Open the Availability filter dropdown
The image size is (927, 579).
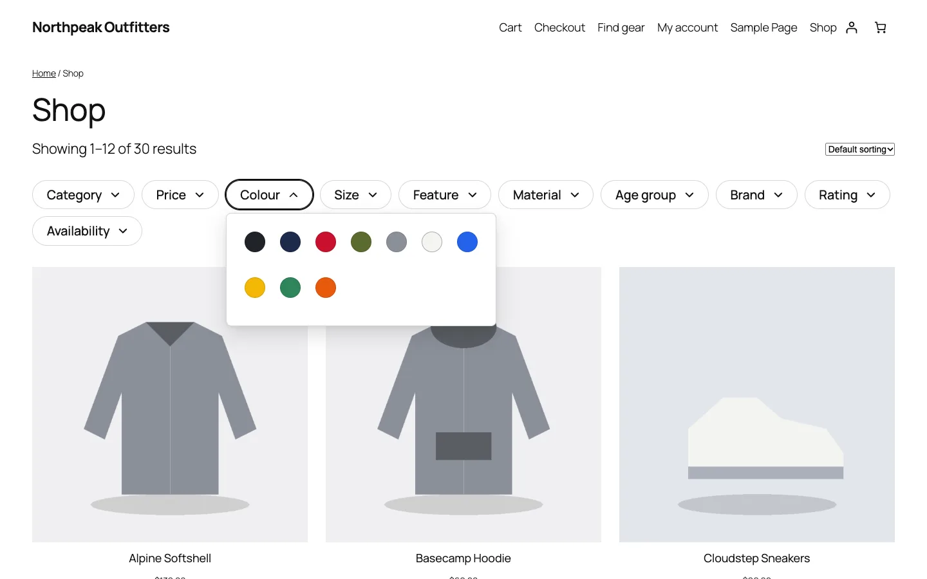[87, 231]
